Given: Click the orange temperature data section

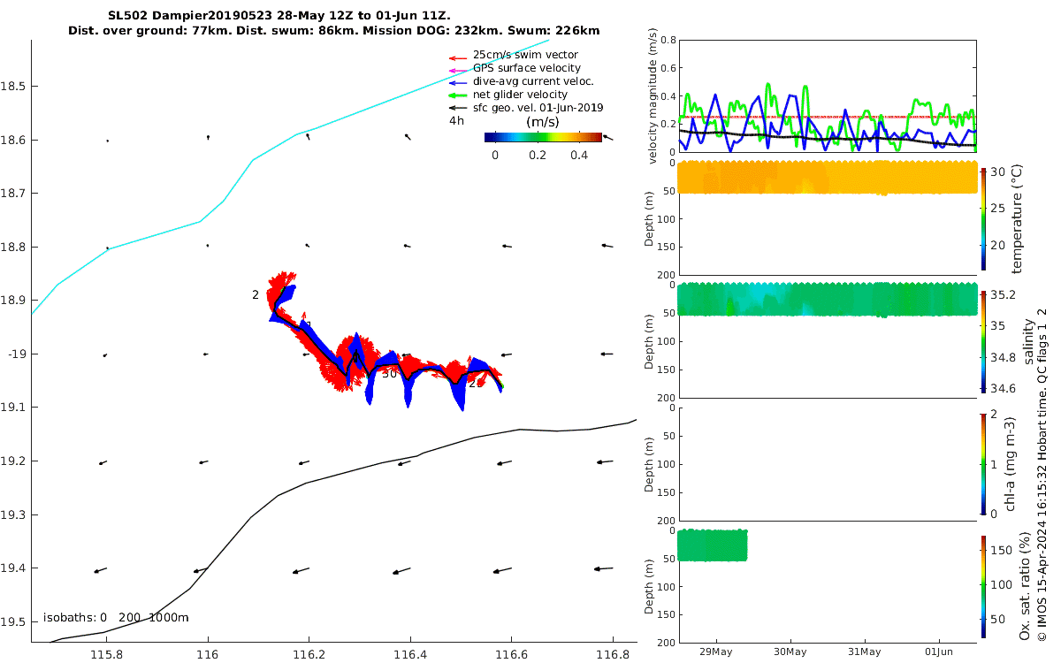Looking at the screenshot, I should click(827, 178).
